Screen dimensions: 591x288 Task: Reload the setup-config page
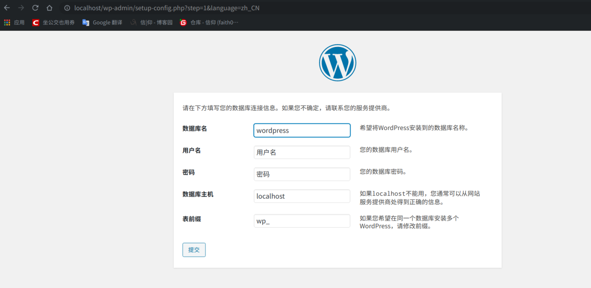[x=36, y=8]
